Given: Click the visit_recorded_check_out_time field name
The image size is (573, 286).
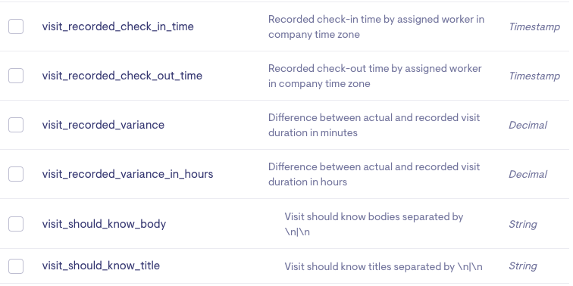Looking at the screenshot, I should (122, 76).
